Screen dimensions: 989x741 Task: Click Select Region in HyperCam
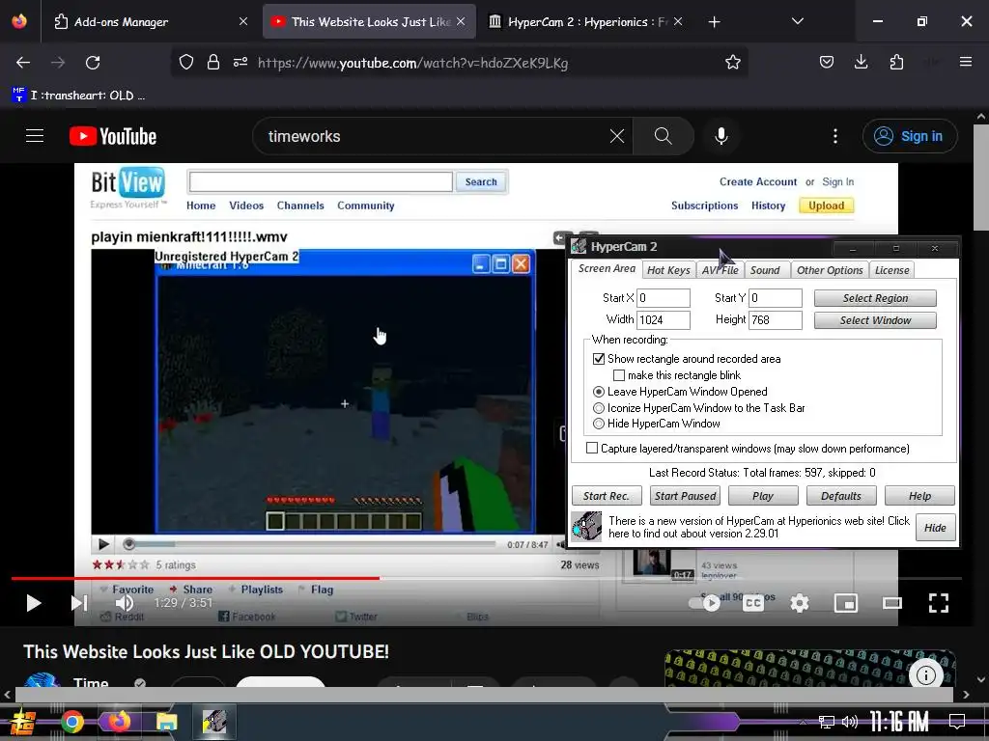tap(875, 298)
